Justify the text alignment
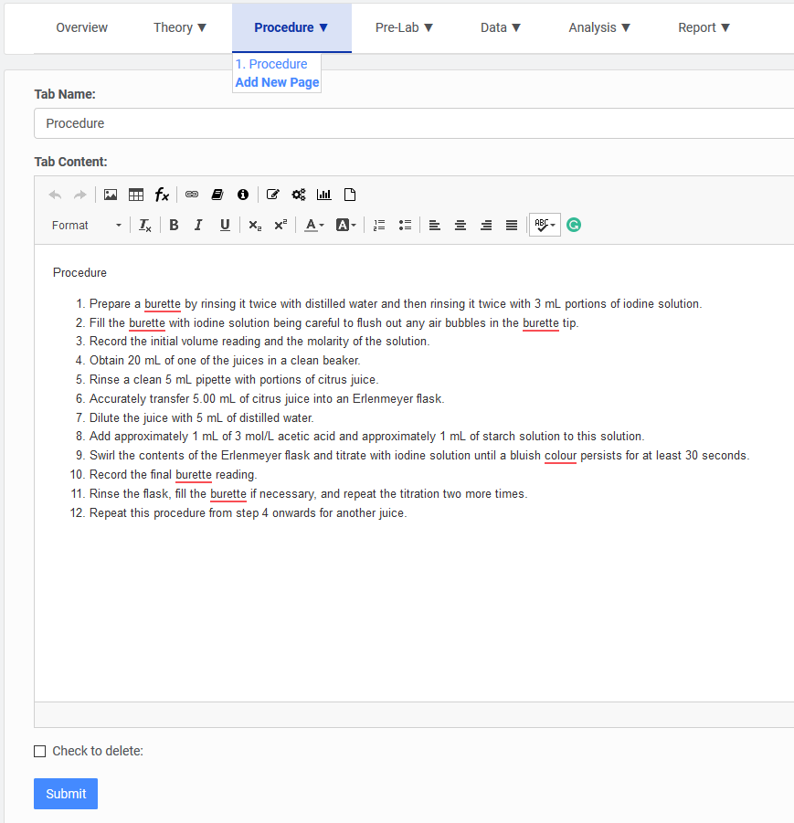794x823 pixels. (512, 226)
